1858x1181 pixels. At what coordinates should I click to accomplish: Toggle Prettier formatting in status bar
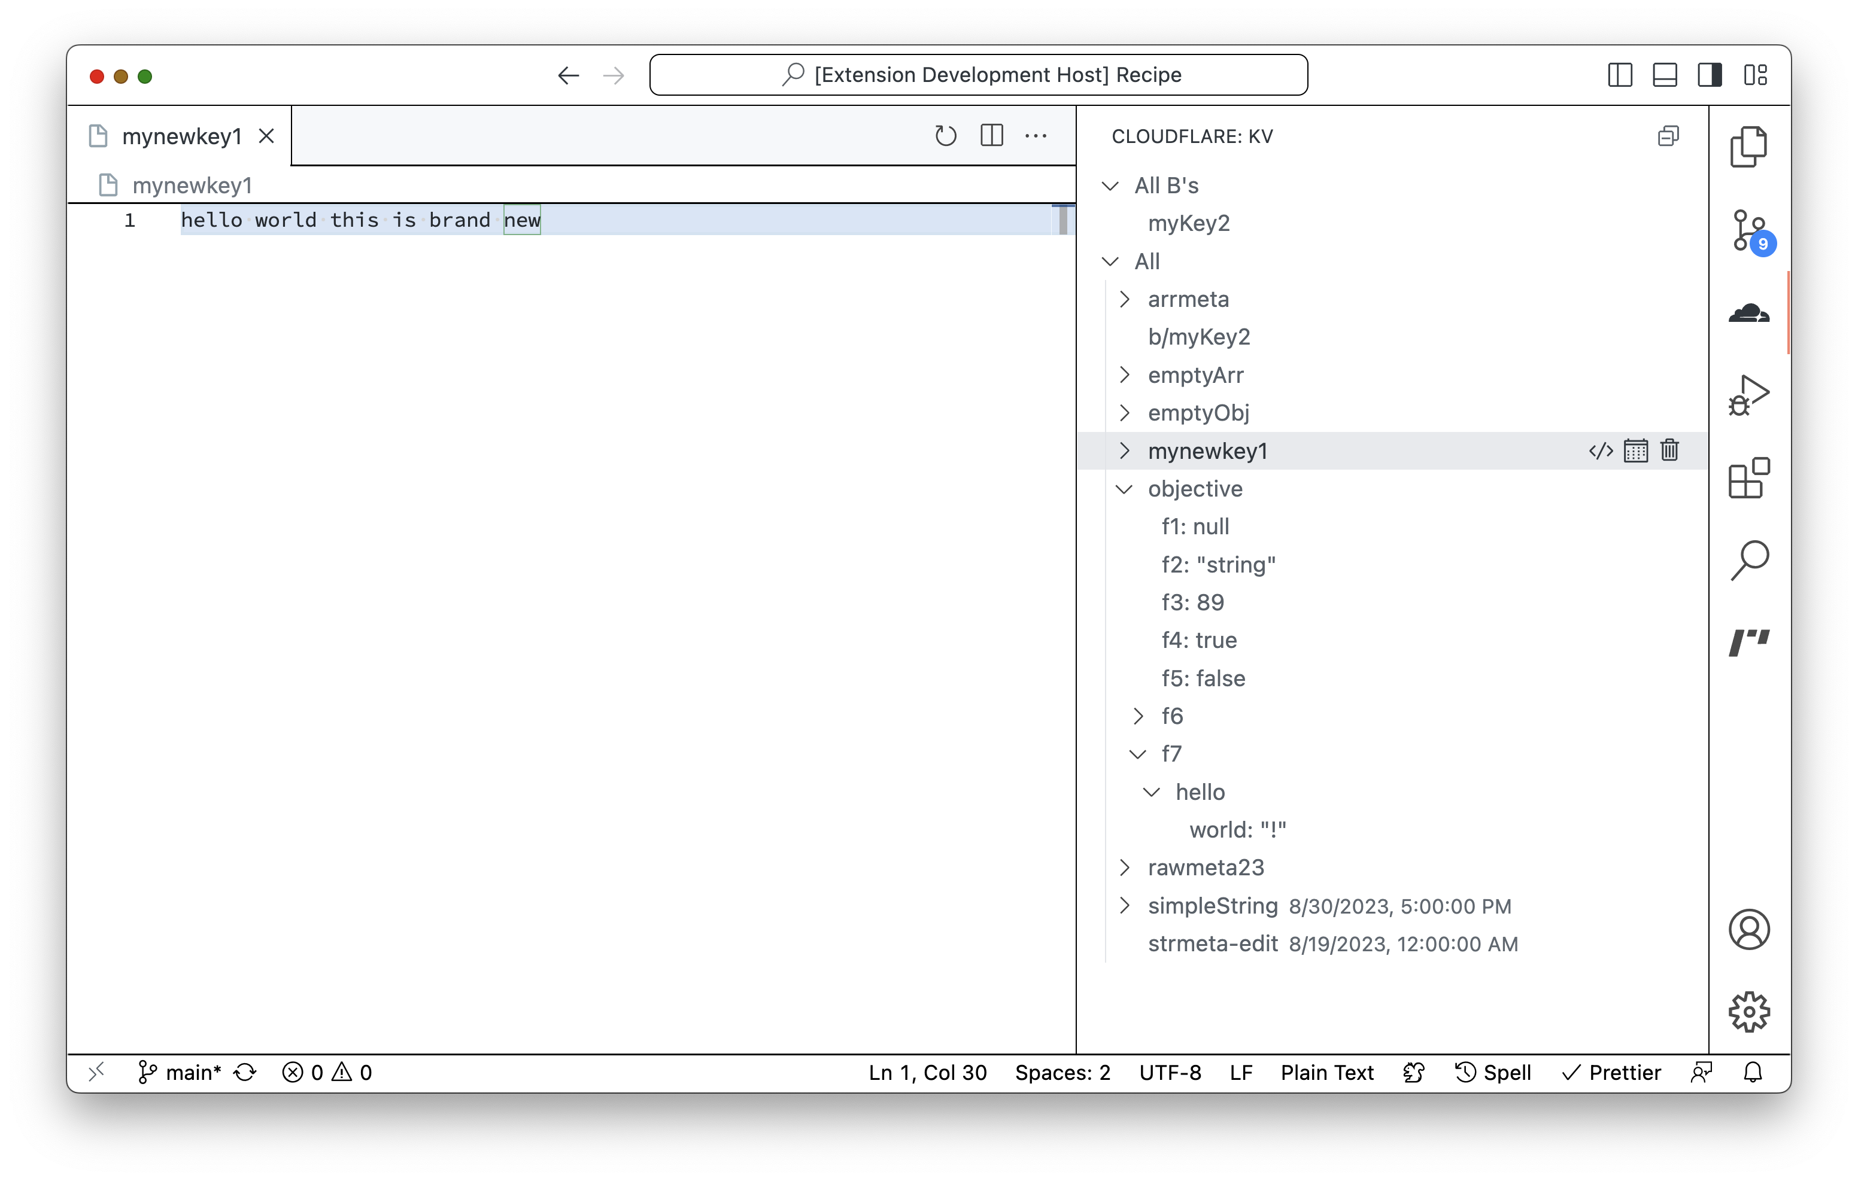1612,1072
